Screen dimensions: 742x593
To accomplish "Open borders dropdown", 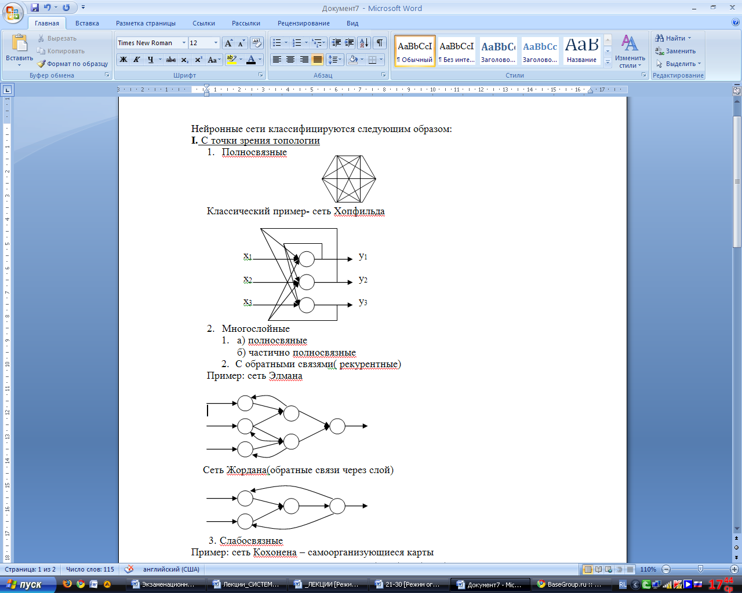I will (381, 60).
